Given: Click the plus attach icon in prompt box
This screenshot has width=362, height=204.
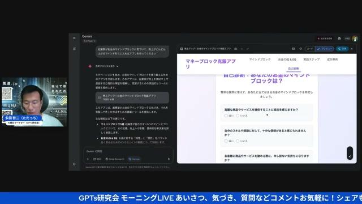Looking at the screenshot, I should pos(88,159).
